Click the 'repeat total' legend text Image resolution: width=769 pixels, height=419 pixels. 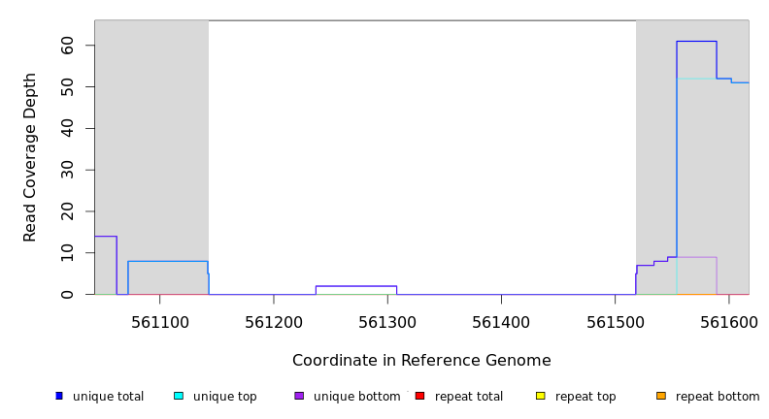click(x=469, y=397)
